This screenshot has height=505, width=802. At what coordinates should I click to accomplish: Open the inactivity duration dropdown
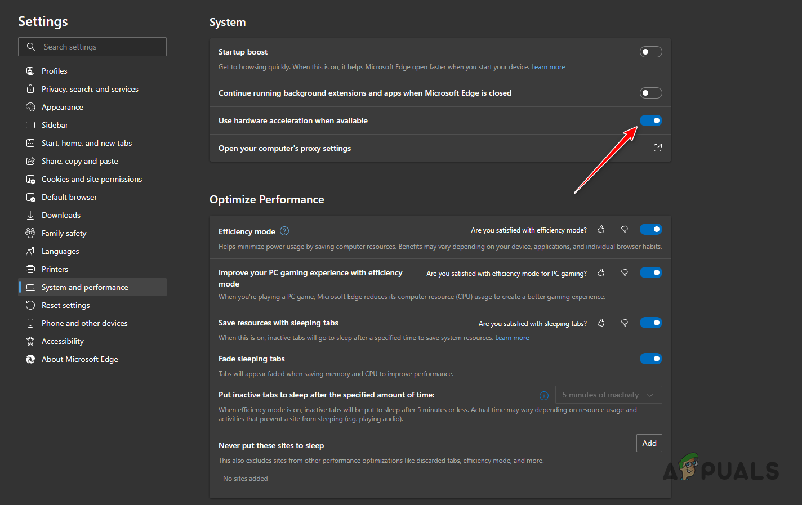click(608, 395)
